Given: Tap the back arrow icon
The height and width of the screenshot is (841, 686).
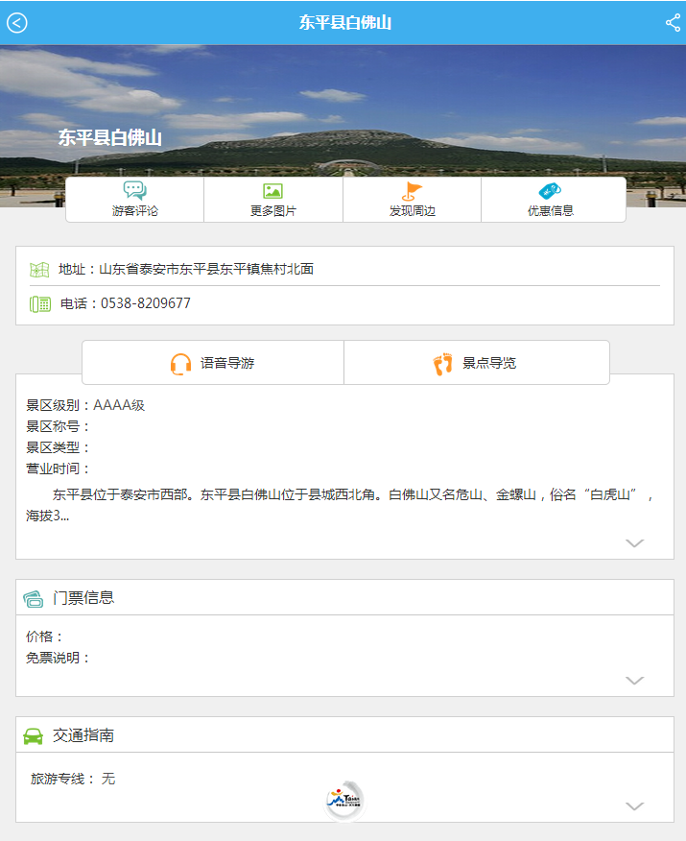Looking at the screenshot, I should coord(17,23).
